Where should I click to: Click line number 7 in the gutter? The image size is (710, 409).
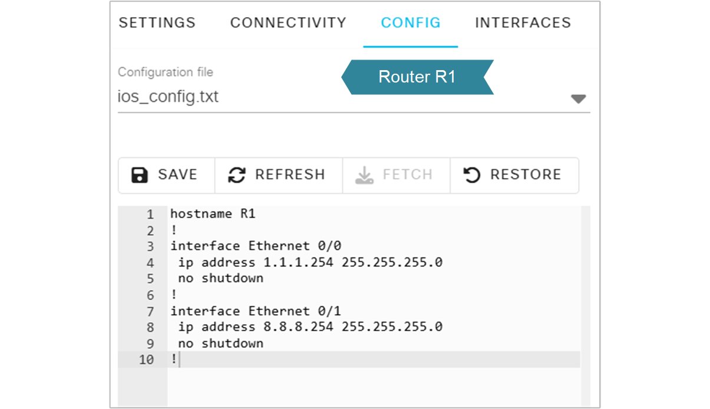coord(150,311)
